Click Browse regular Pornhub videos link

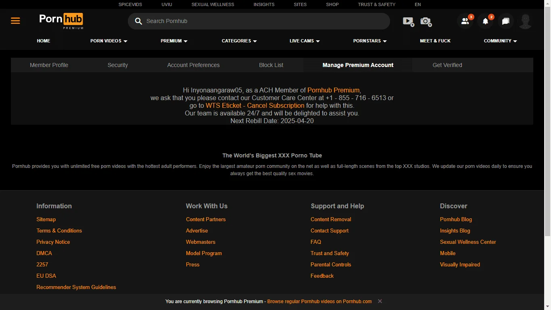[x=319, y=301]
